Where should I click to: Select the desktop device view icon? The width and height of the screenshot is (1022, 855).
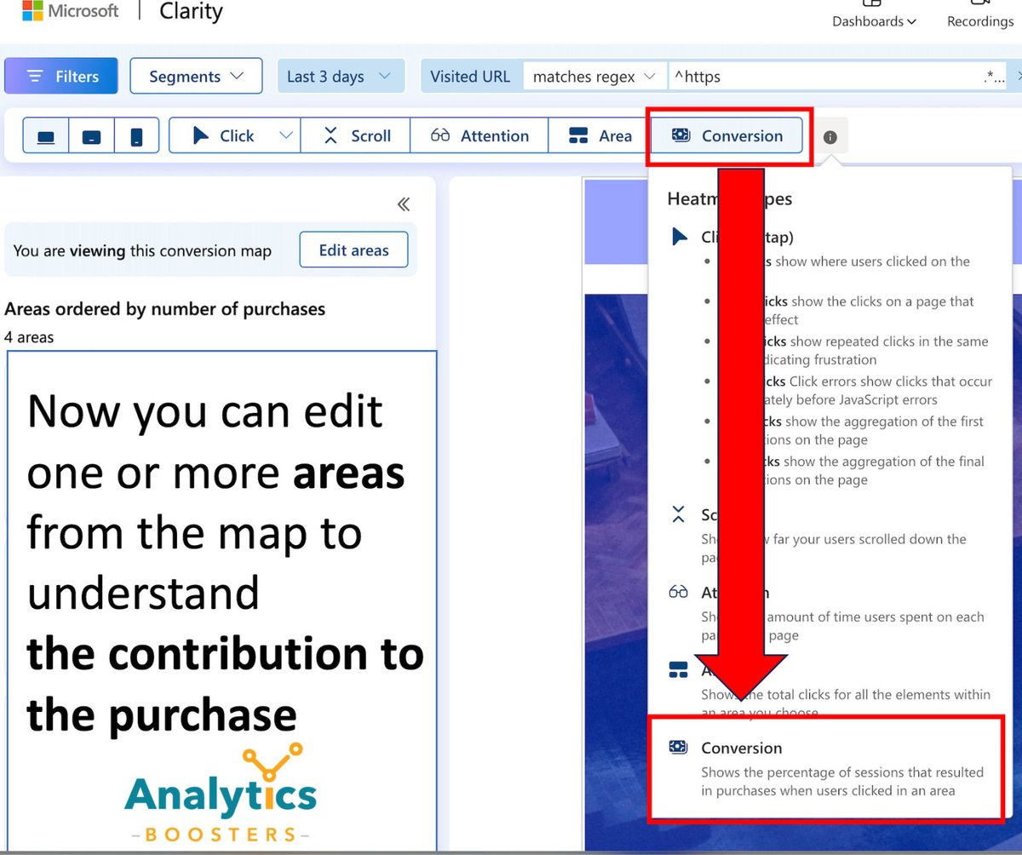point(46,136)
